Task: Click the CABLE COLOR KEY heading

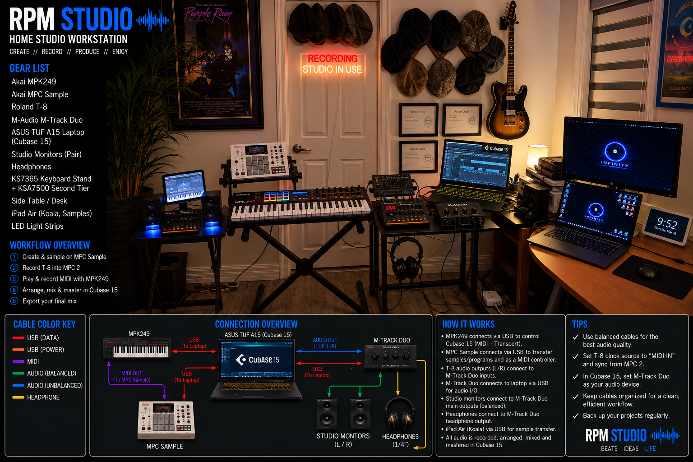Action: coord(45,324)
